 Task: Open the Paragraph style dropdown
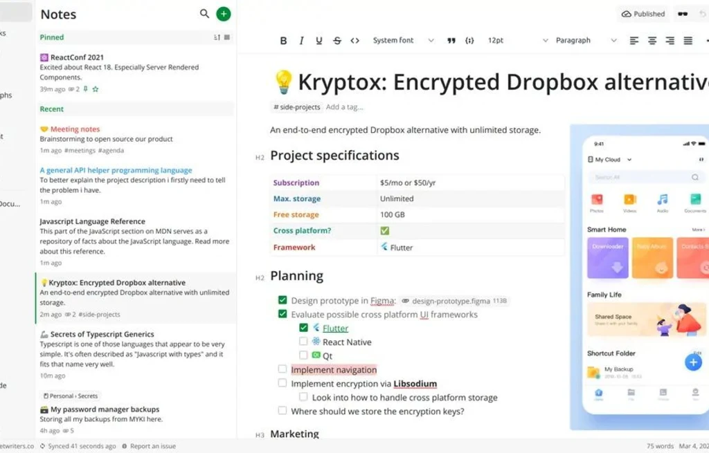coord(586,41)
